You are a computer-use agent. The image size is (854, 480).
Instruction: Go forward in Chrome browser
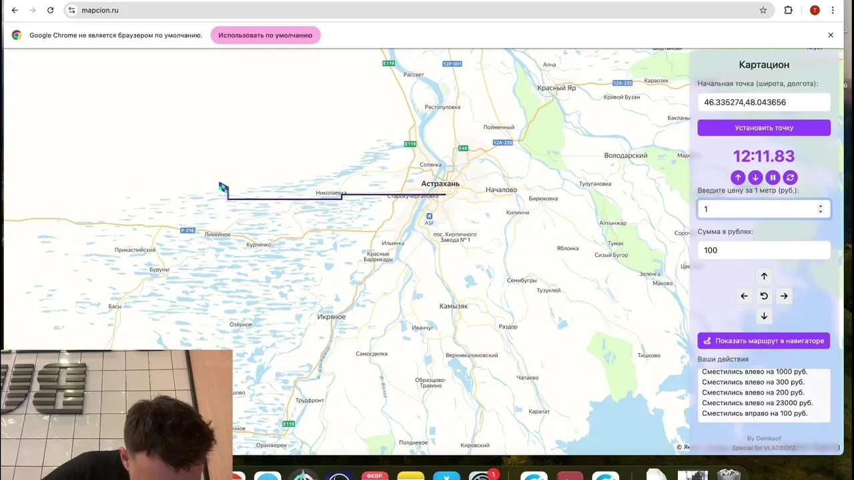[32, 10]
